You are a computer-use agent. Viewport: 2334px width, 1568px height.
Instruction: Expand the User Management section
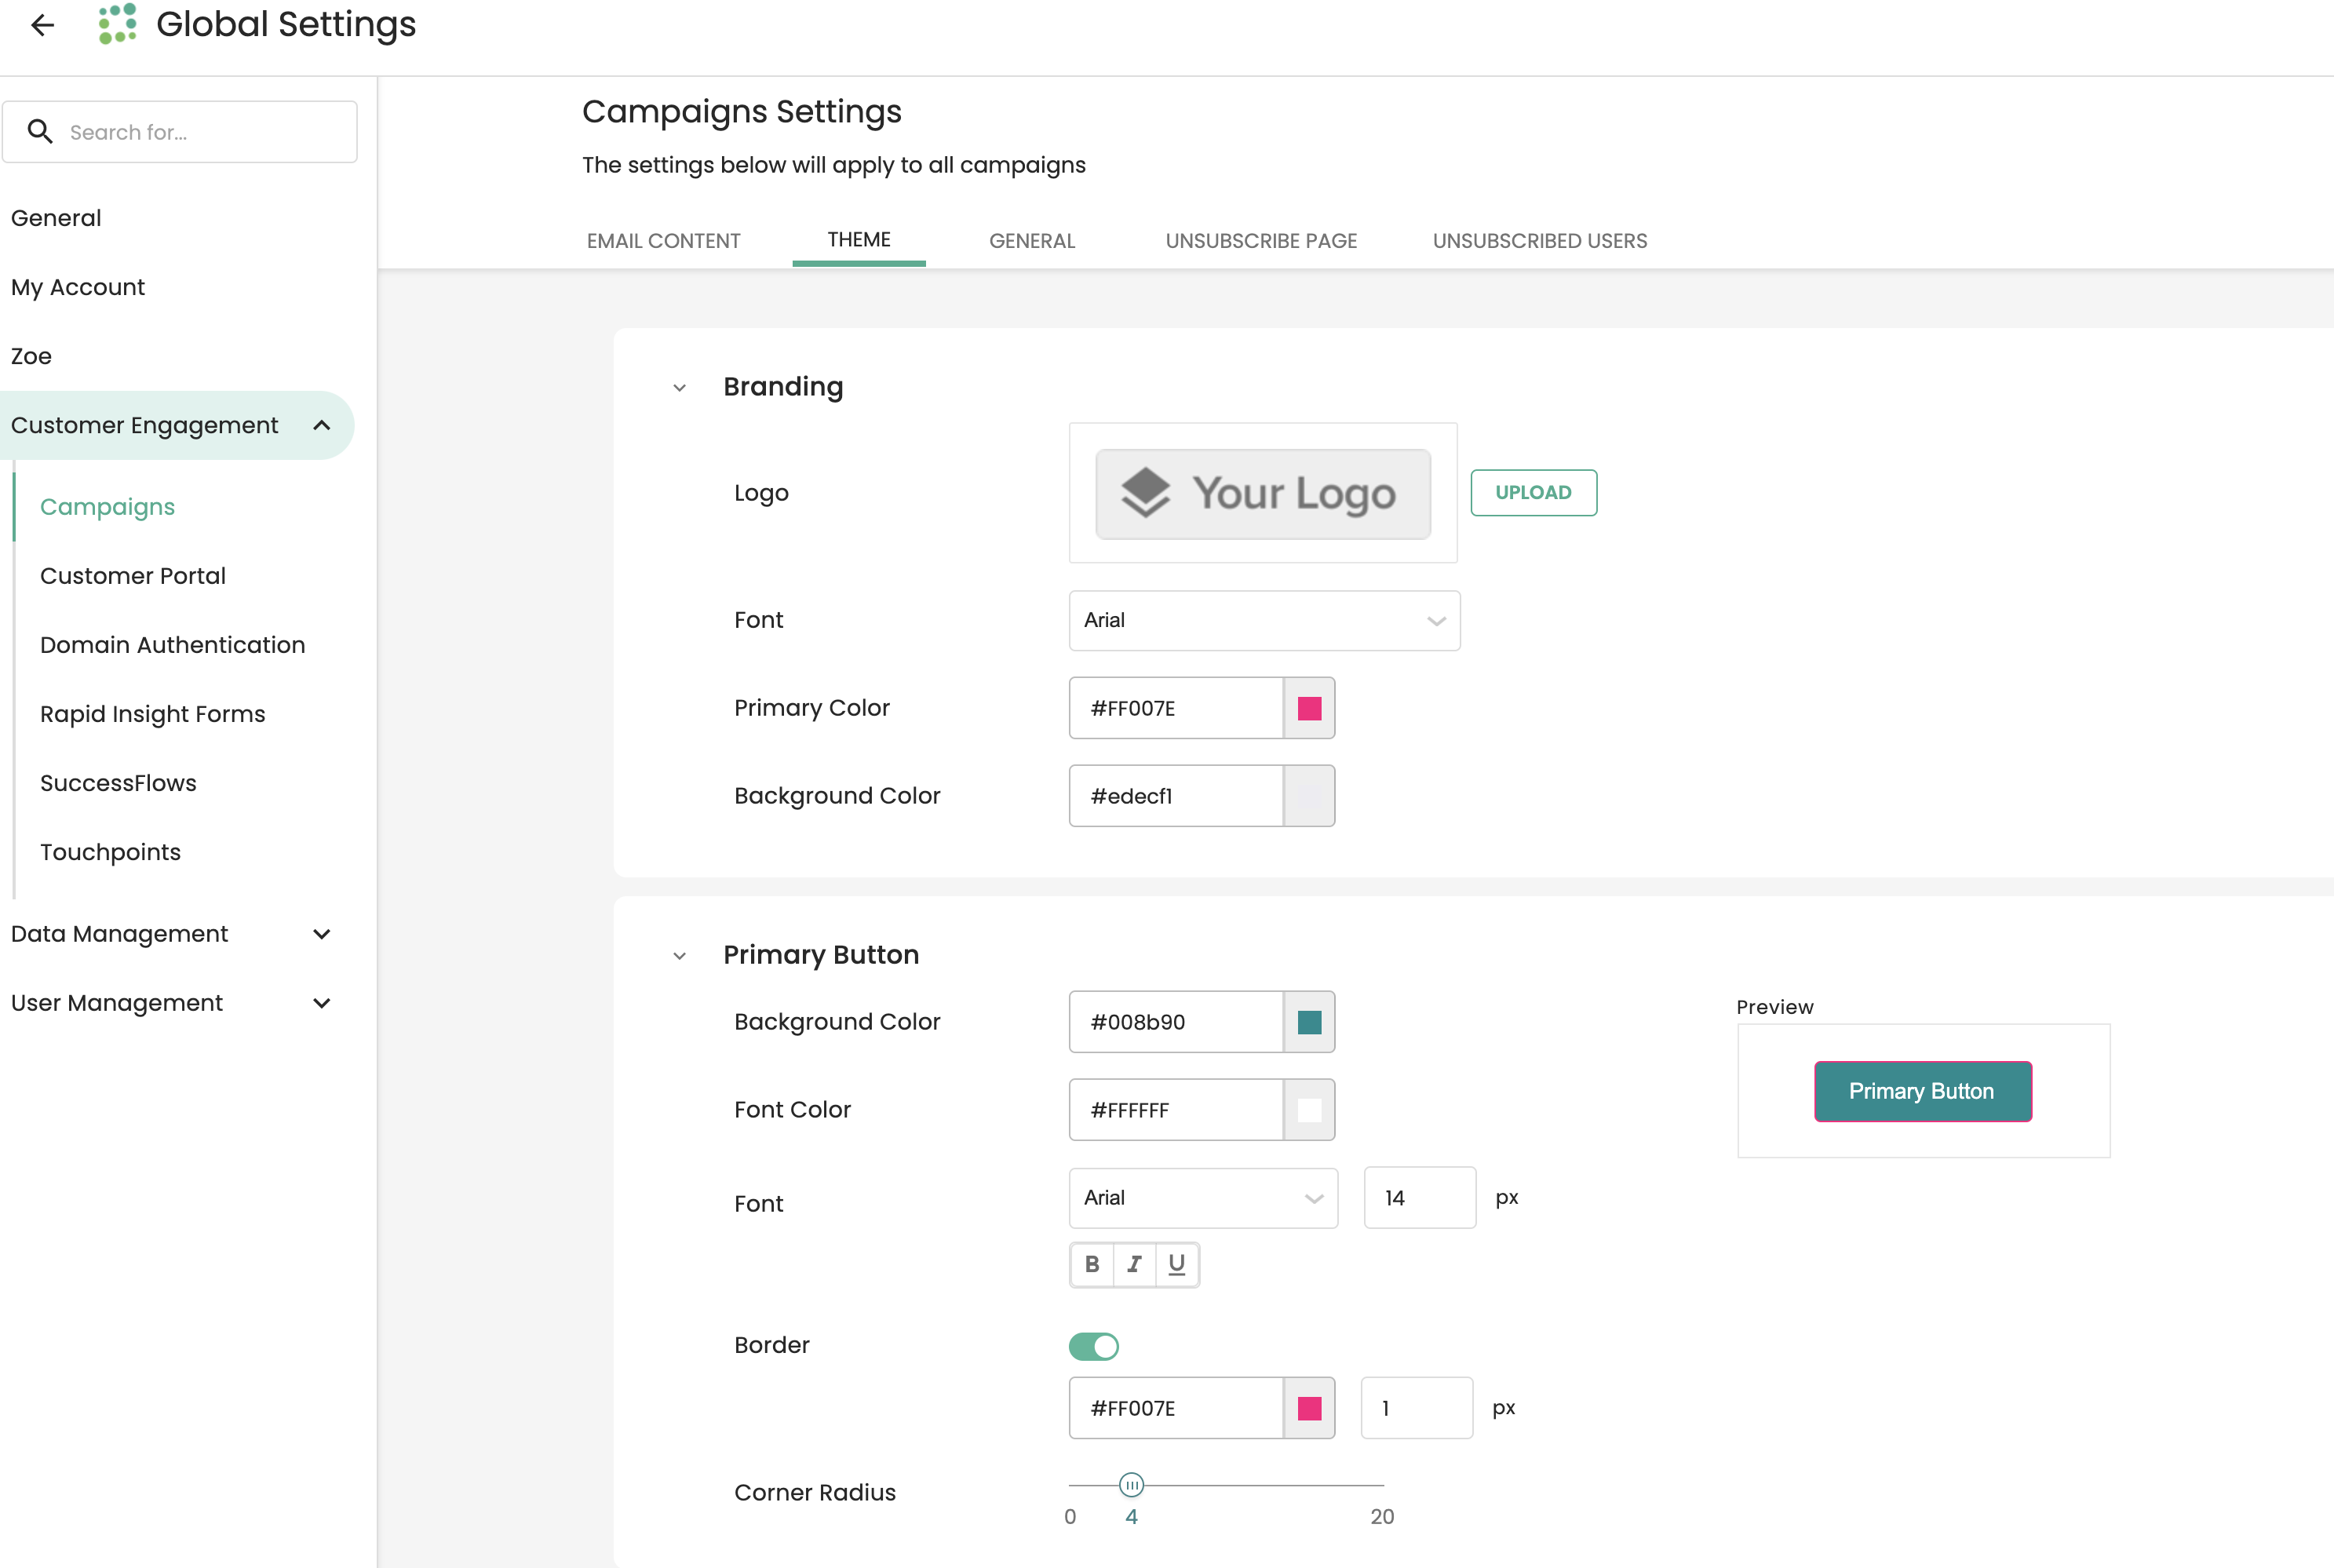[321, 1003]
